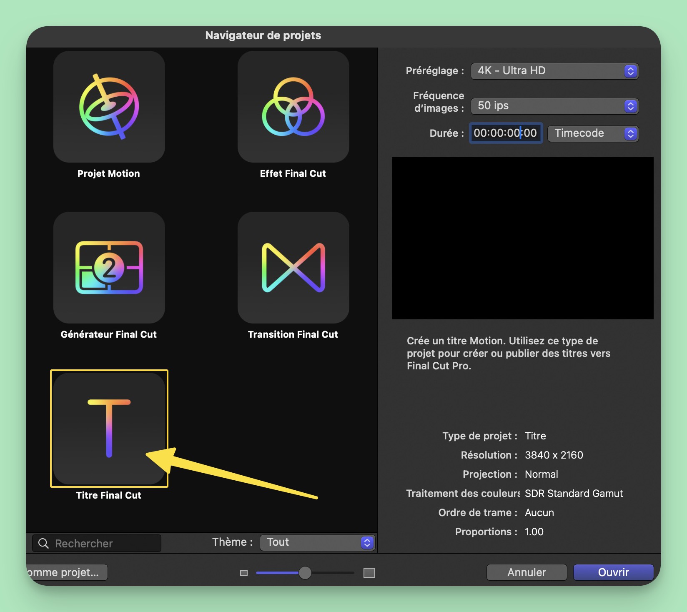Image resolution: width=687 pixels, height=612 pixels.
Task: Click the large thumbnail size icon
Action: pyautogui.click(x=369, y=573)
